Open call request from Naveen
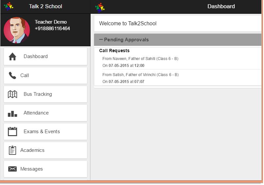This screenshot has height=185, width=264. pos(140,62)
